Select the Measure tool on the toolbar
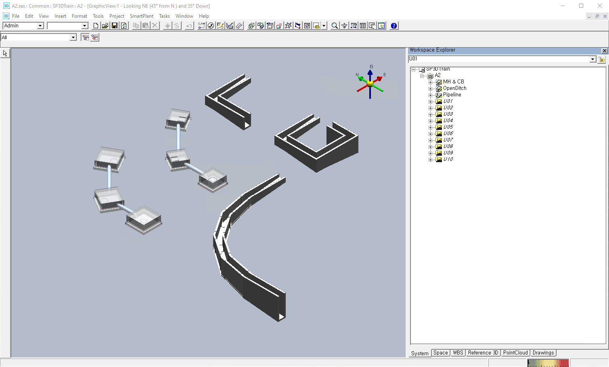Screen dimensions: 609x367 [x=239, y=25]
